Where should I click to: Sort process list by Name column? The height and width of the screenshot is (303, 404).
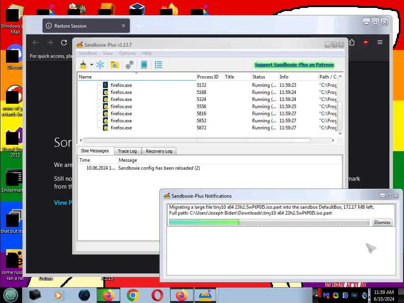137,77
